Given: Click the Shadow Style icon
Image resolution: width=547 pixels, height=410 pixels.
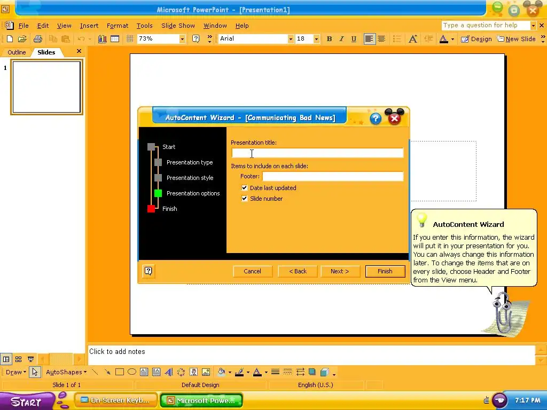Looking at the screenshot, I should coord(312,372).
